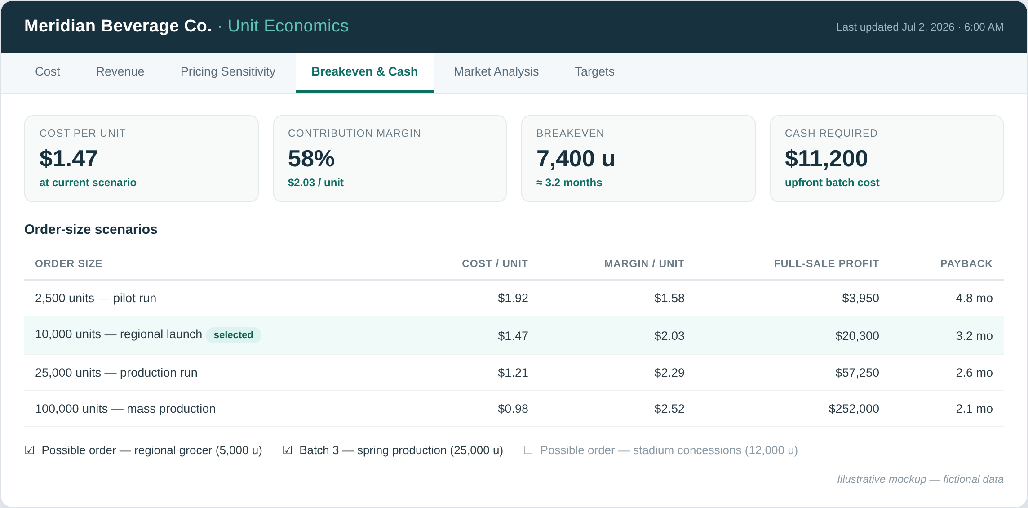Viewport: 1028px width, 508px height.
Task: Click the Meridian Beverage Co. title
Action: pyautogui.click(x=118, y=26)
